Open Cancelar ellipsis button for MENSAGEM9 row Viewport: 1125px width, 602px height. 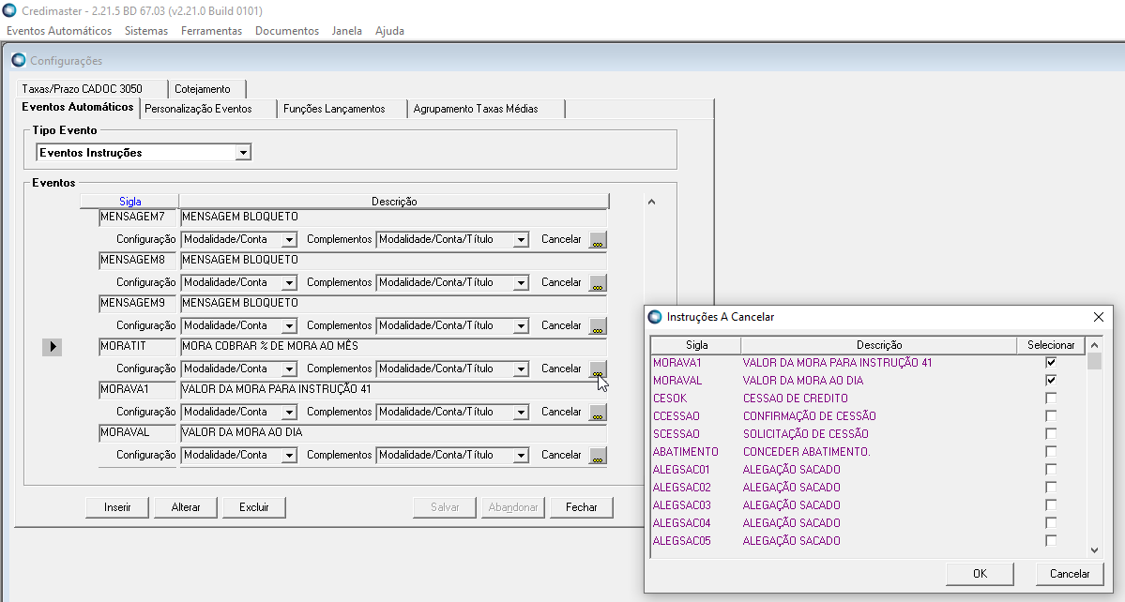(598, 326)
